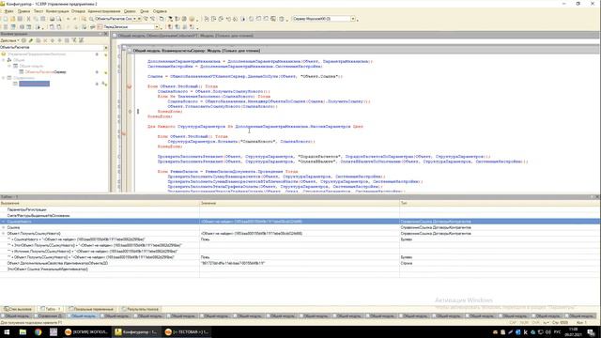Open the Справка menu
Image resolution: width=601 pixels, height=338 pixels.
click(x=160, y=11)
